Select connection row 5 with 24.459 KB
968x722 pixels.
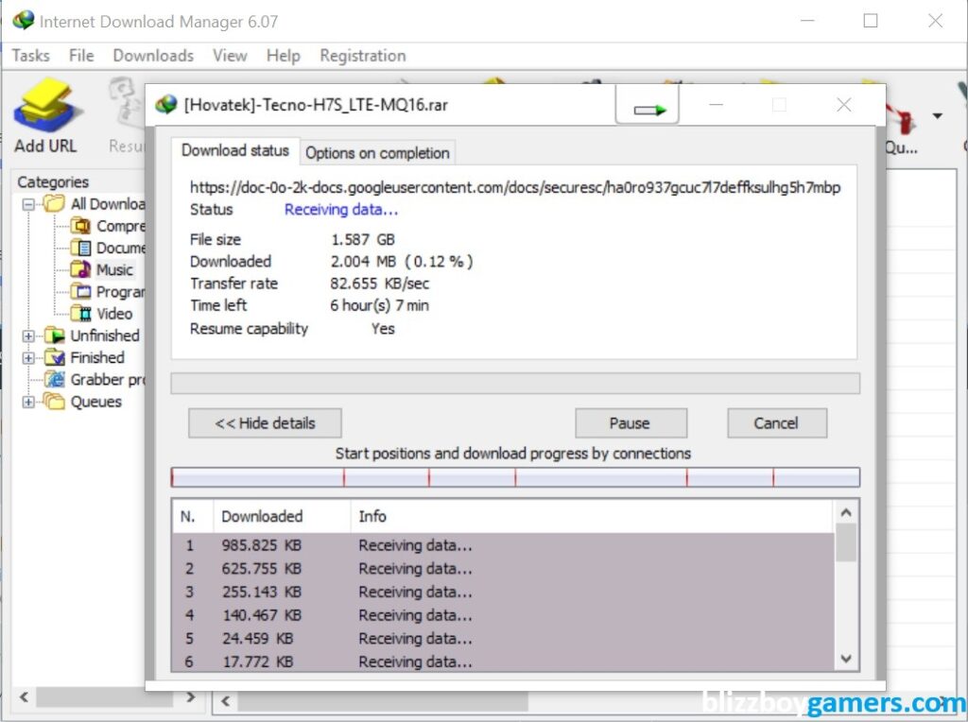coord(503,639)
